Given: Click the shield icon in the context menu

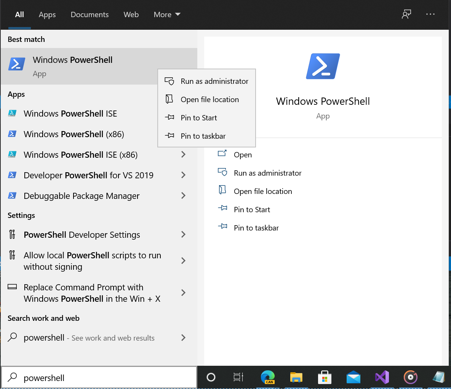Looking at the screenshot, I should pos(169,81).
